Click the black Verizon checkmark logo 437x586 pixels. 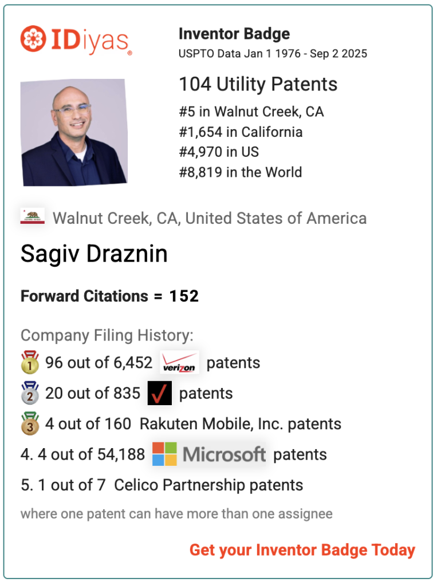pyautogui.click(x=160, y=393)
